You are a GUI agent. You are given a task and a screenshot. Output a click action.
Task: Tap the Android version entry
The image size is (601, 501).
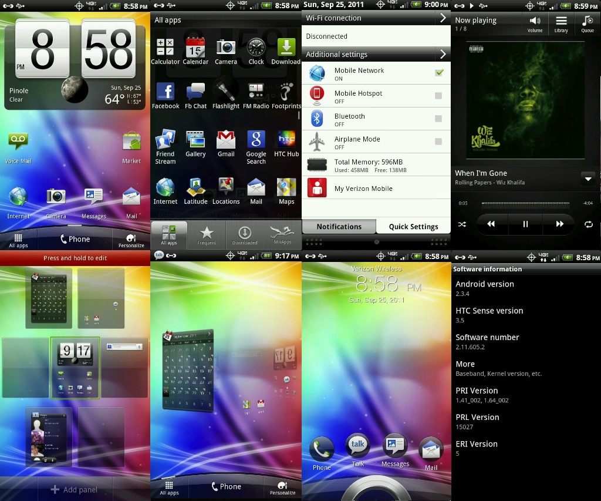tap(526, 288)
